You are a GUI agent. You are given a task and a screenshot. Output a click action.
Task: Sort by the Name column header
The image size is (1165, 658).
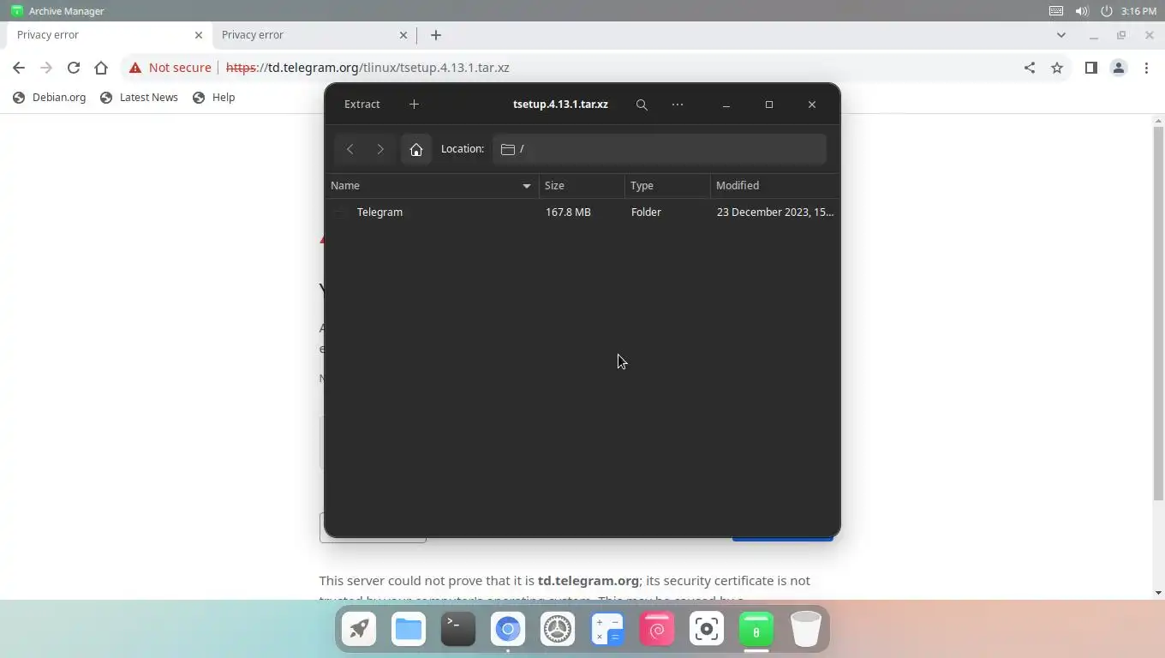pos(432,186)
